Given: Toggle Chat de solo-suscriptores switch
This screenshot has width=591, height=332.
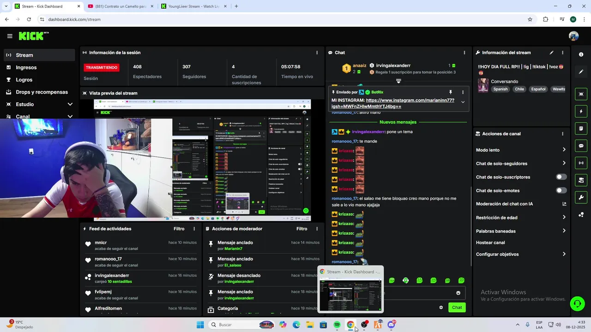Looking at the screenshot, I should (x=561, y=177).
